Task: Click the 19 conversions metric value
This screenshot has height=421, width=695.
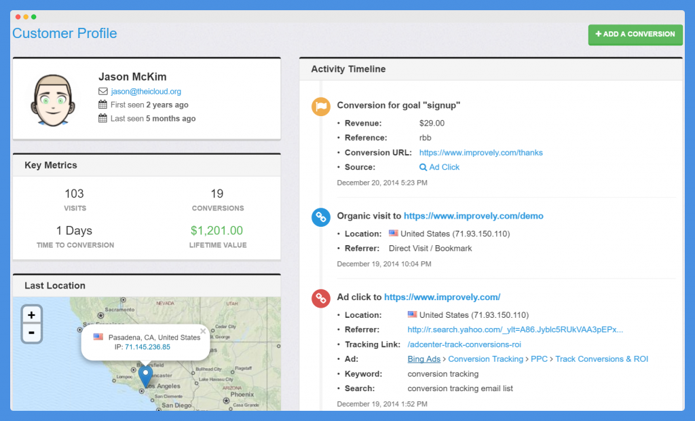Action: coord(217,194)
